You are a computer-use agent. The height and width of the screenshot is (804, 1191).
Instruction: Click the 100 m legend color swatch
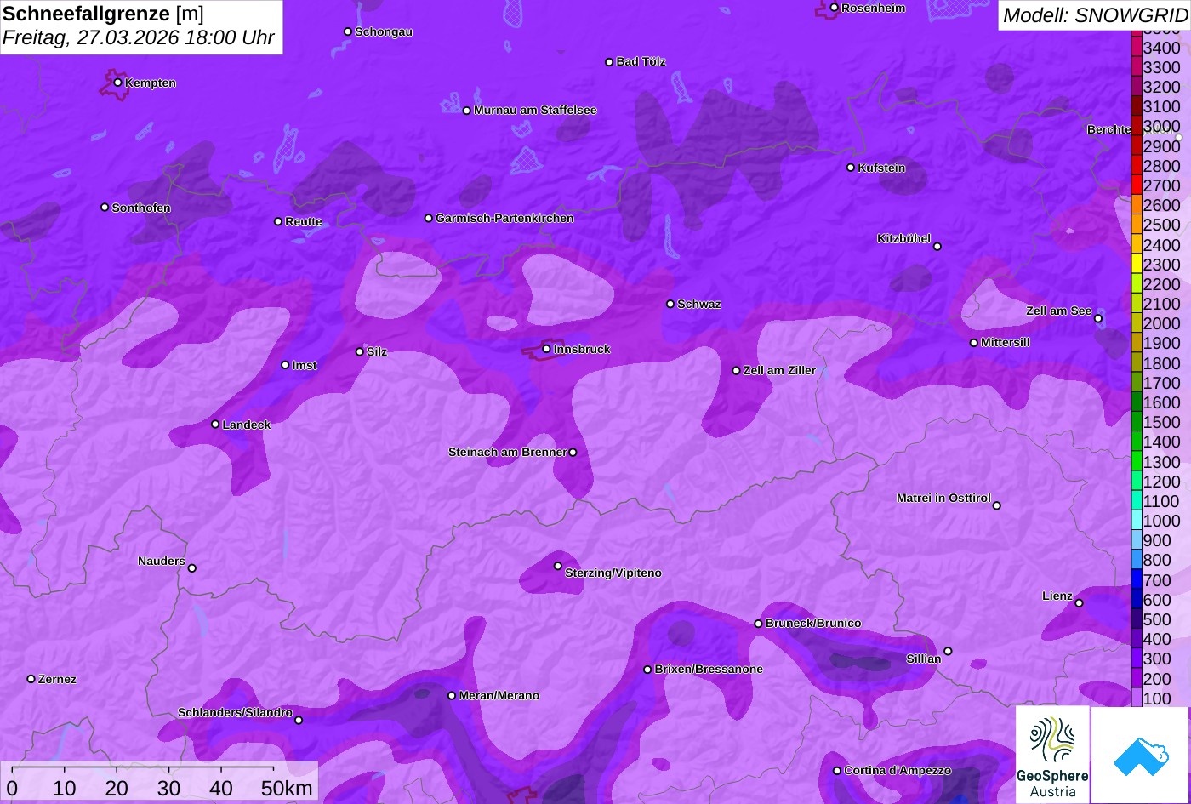pyautogui.click(x=1136, y=698)
